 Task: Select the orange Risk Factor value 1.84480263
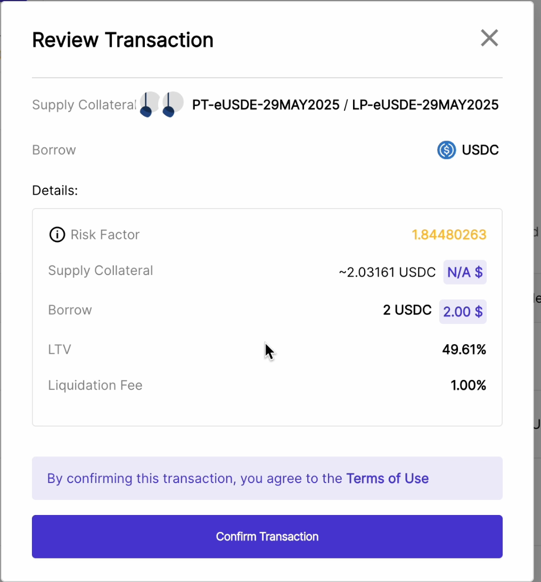pos(449,235)
